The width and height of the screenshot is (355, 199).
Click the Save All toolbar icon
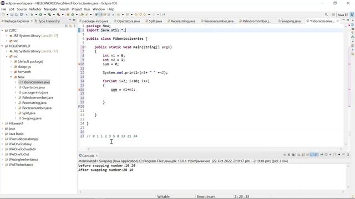coord(16,14)
